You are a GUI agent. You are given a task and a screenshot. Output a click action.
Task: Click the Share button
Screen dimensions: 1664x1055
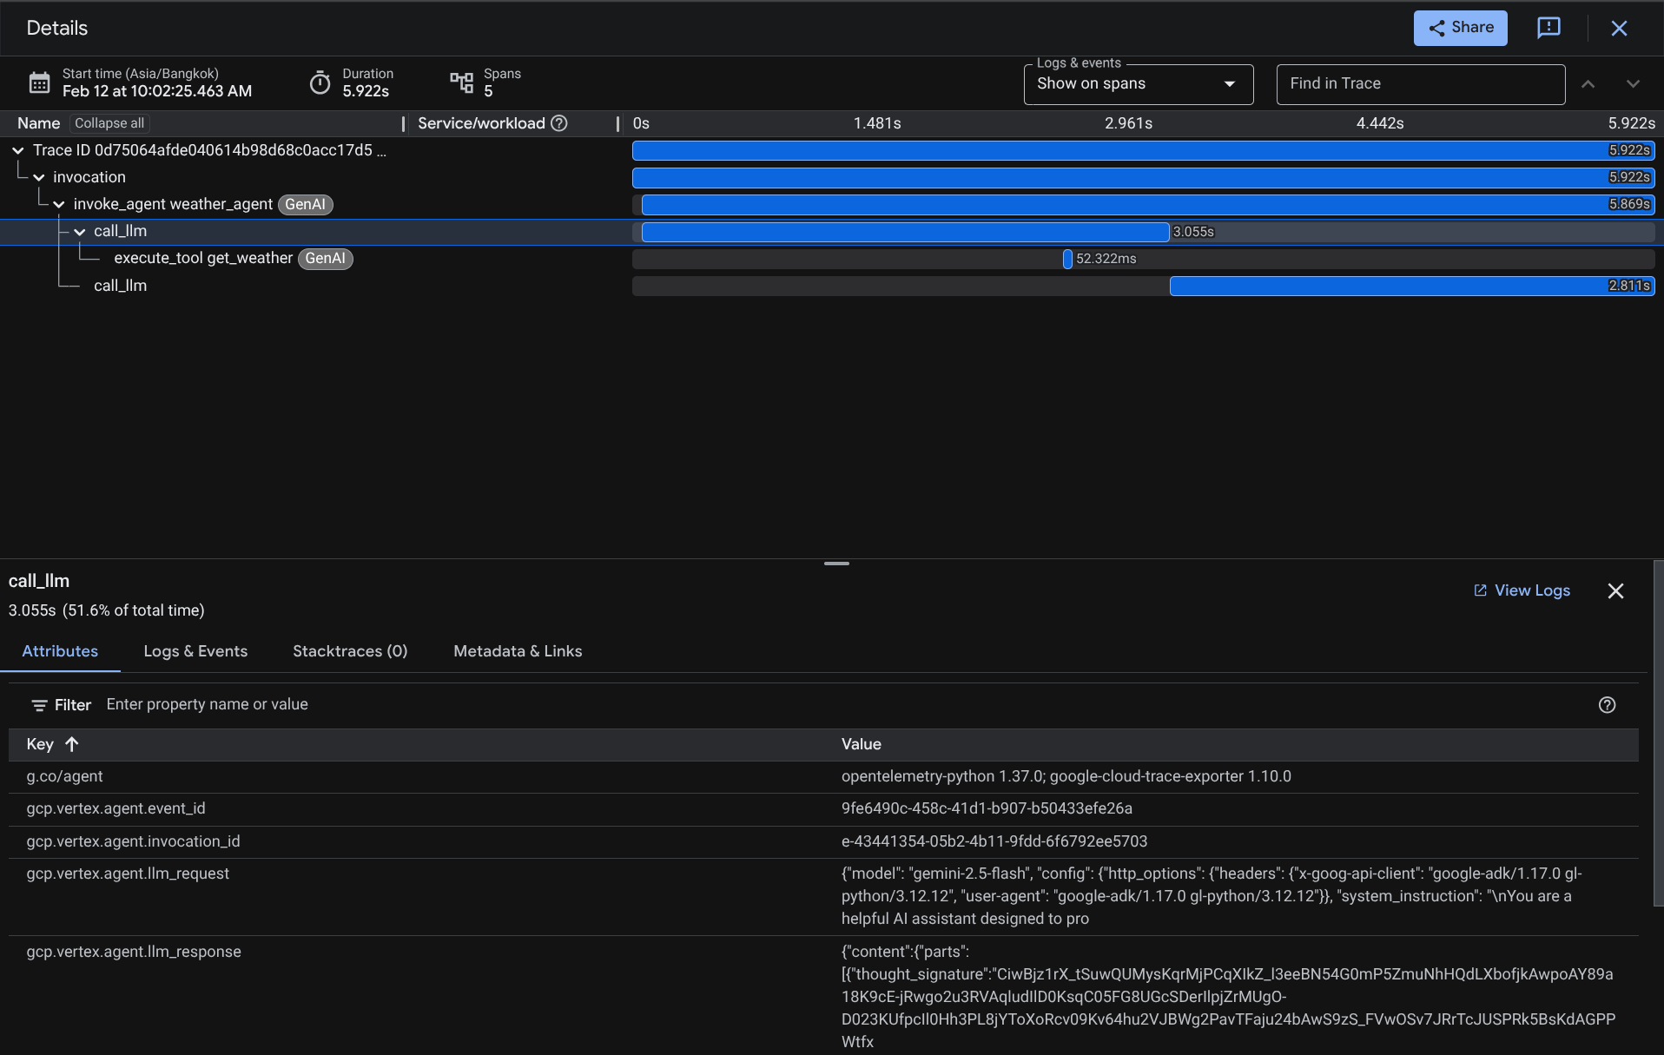1460,28
